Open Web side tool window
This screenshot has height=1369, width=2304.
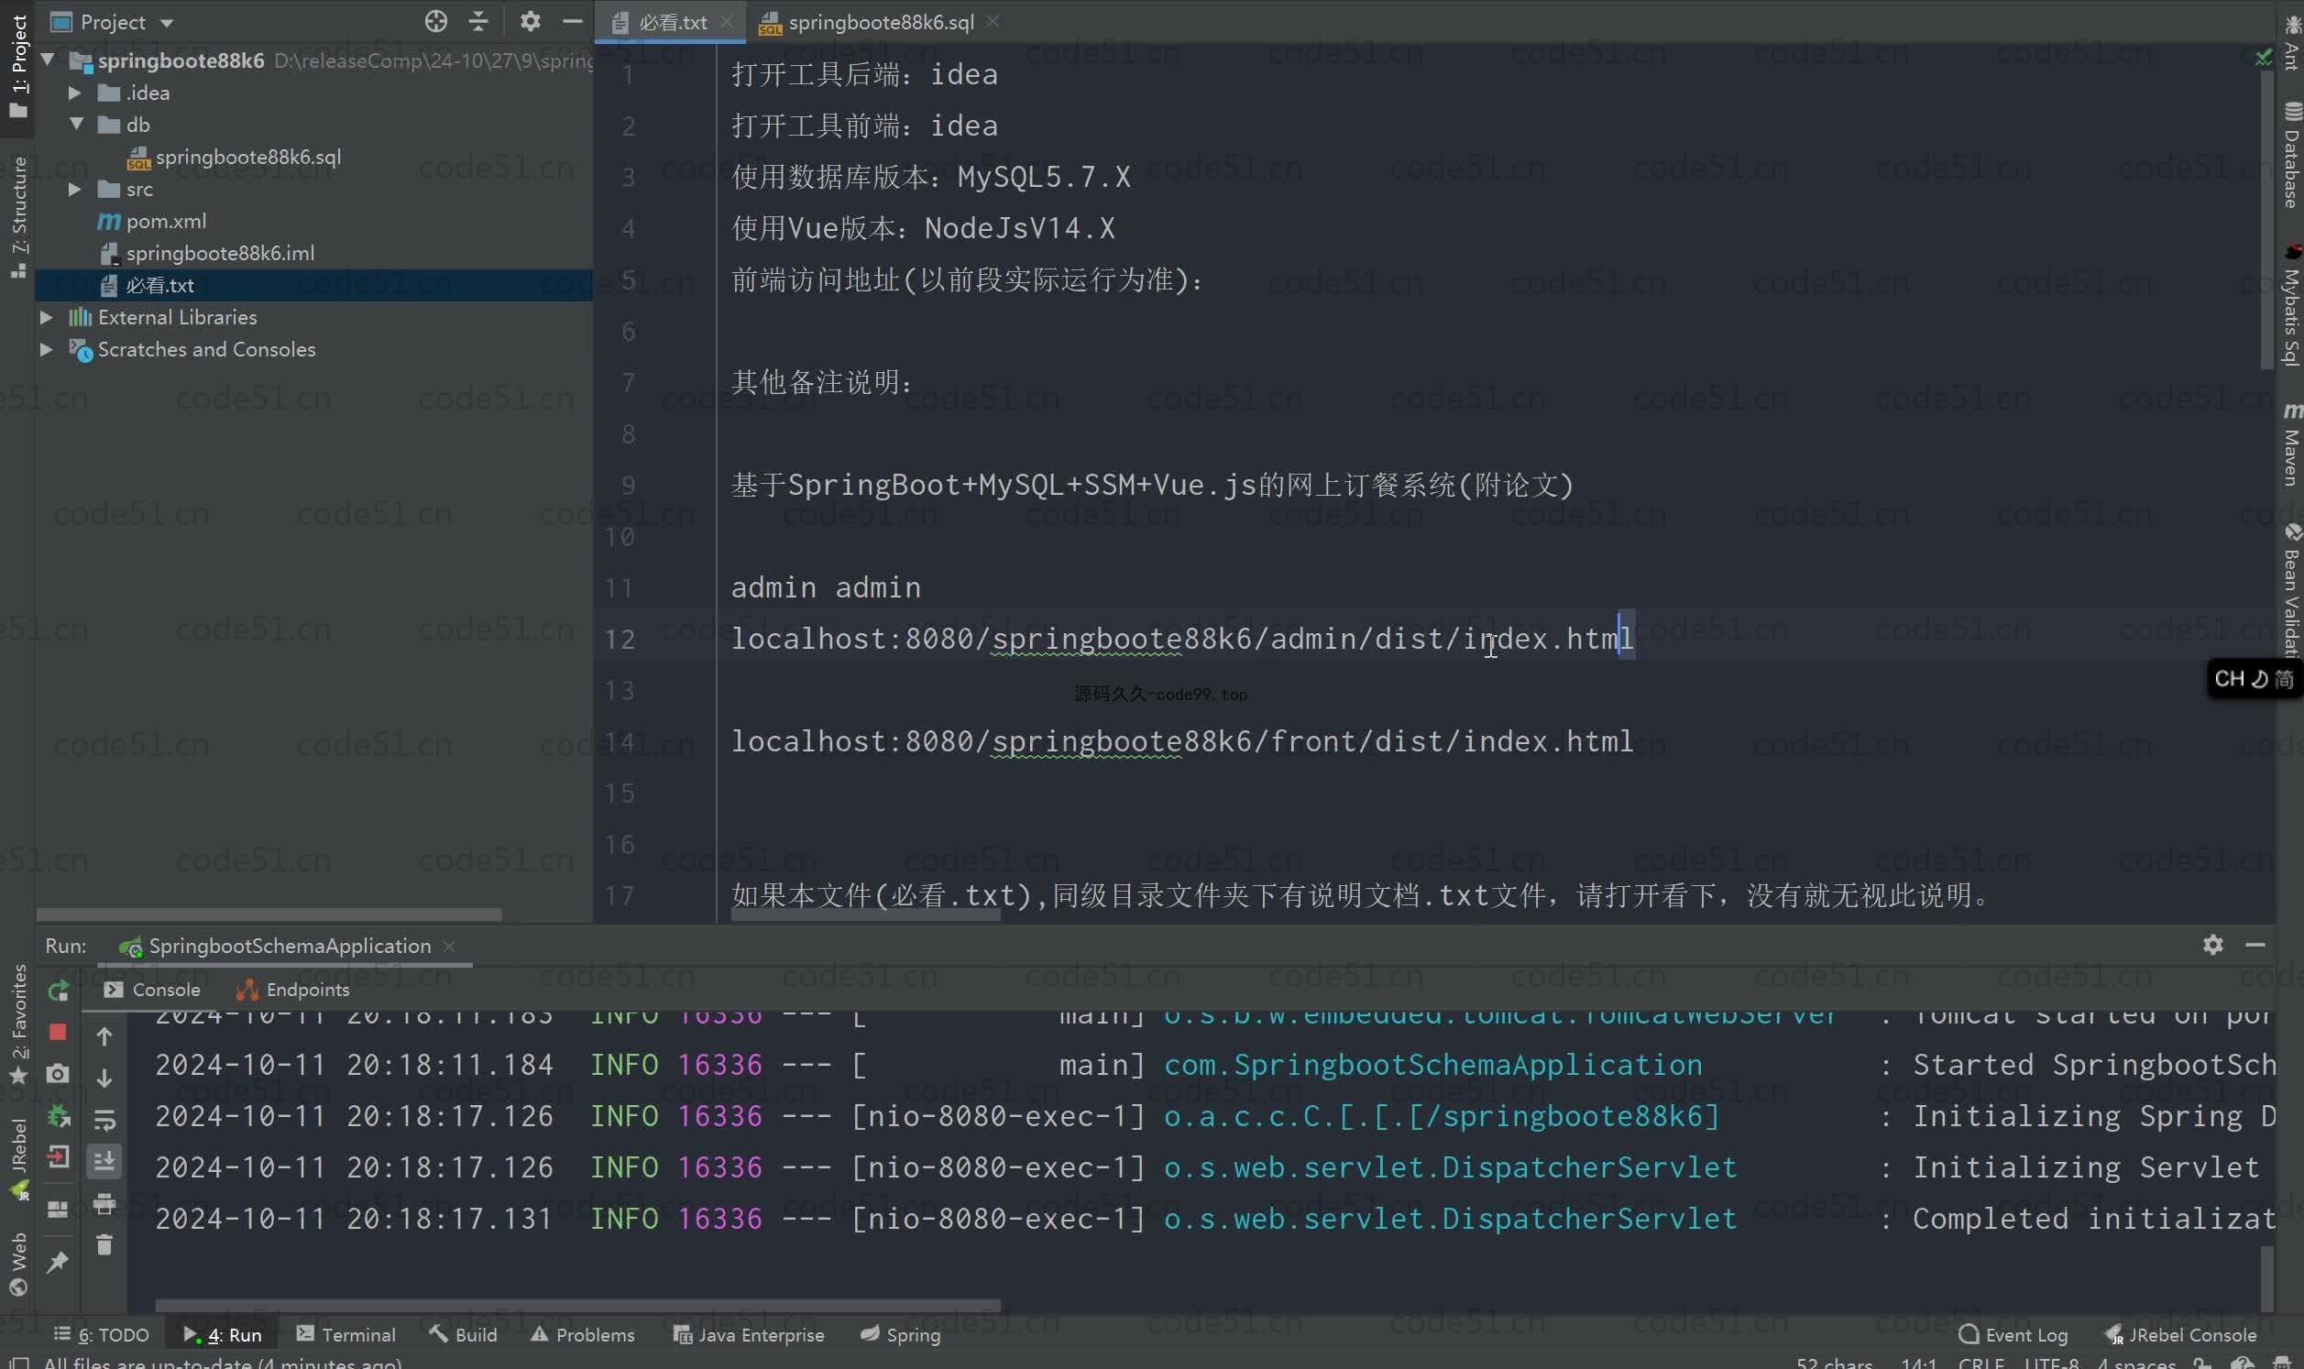17,1264
